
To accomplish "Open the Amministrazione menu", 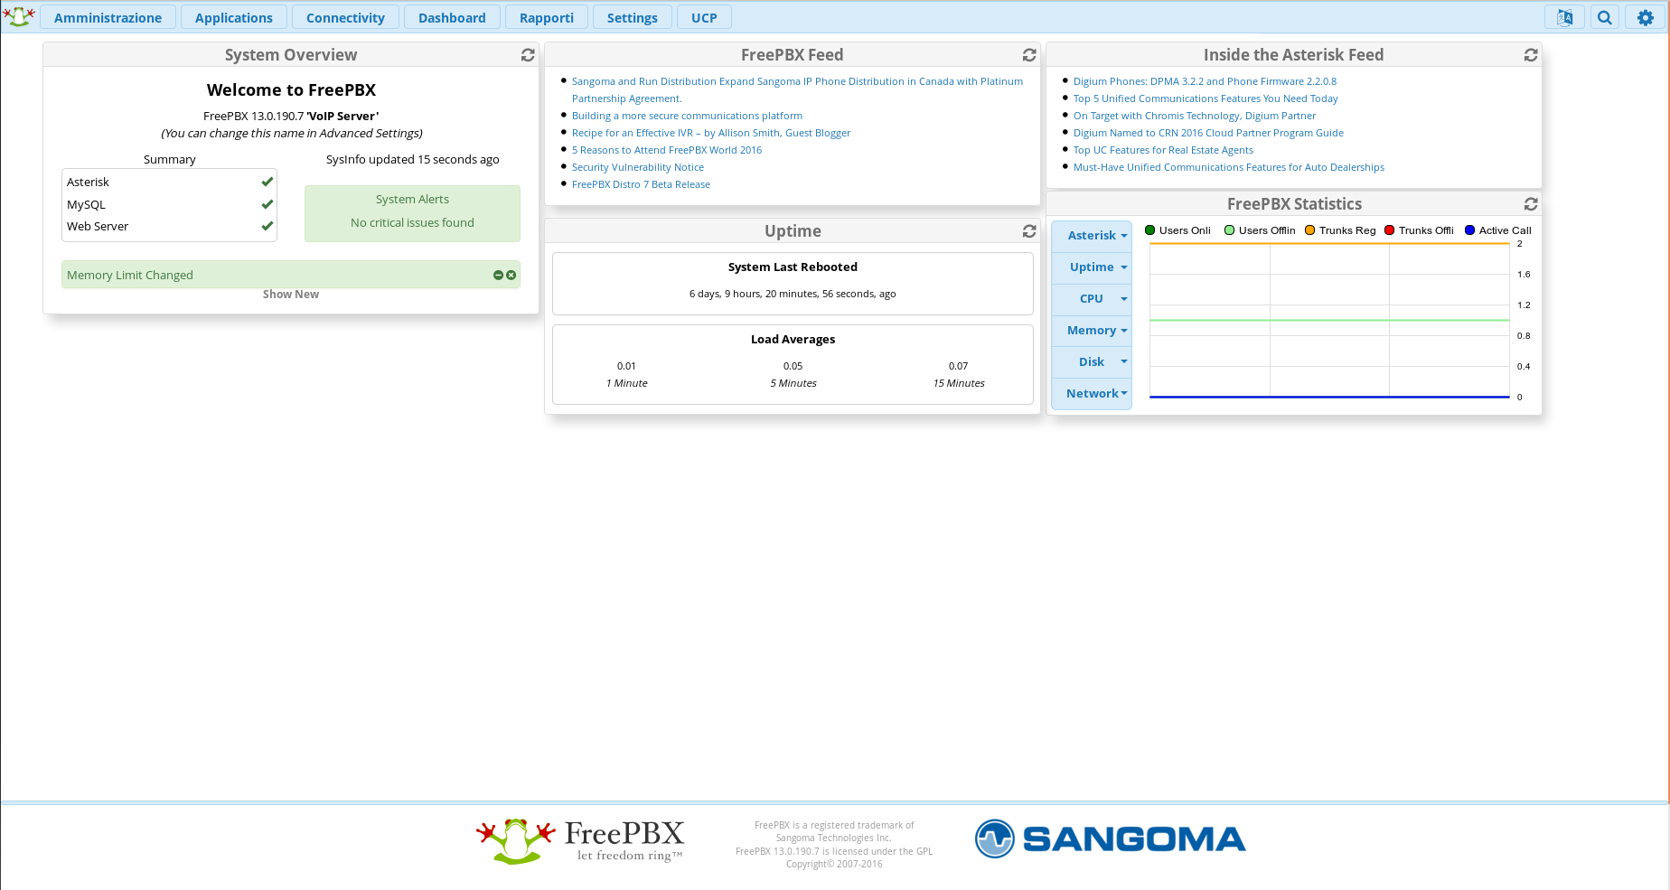I will coord(108,17).
